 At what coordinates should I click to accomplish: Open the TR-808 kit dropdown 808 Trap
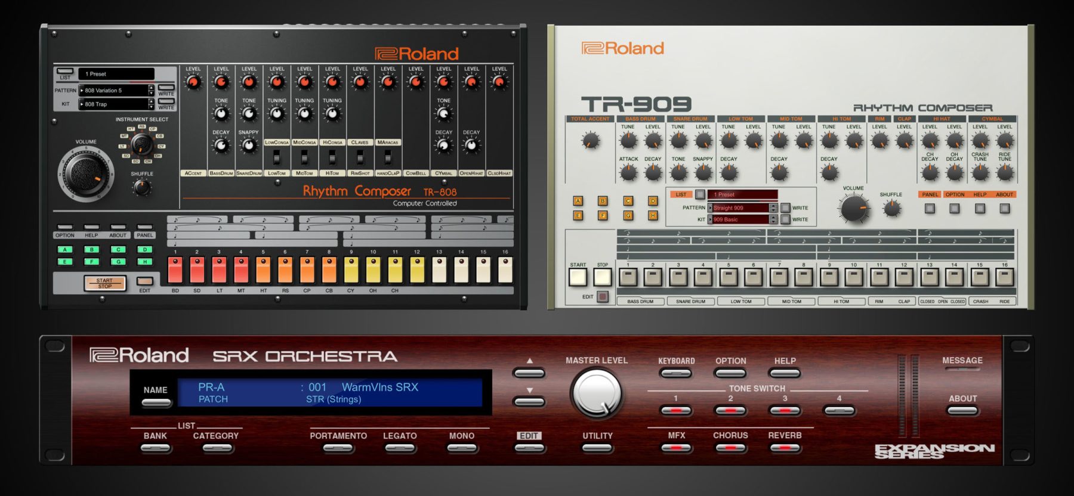(x=116, y=104)
